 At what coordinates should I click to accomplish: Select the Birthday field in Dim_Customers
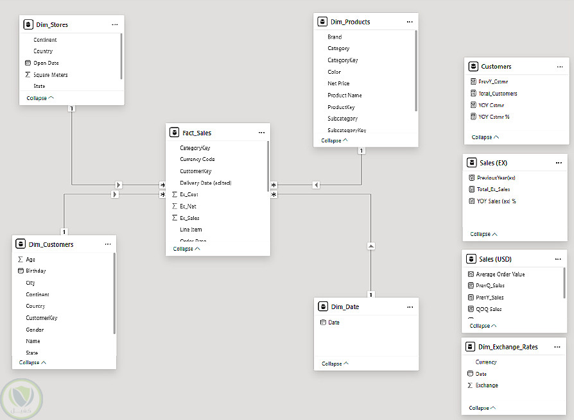(x=36, y=271)
